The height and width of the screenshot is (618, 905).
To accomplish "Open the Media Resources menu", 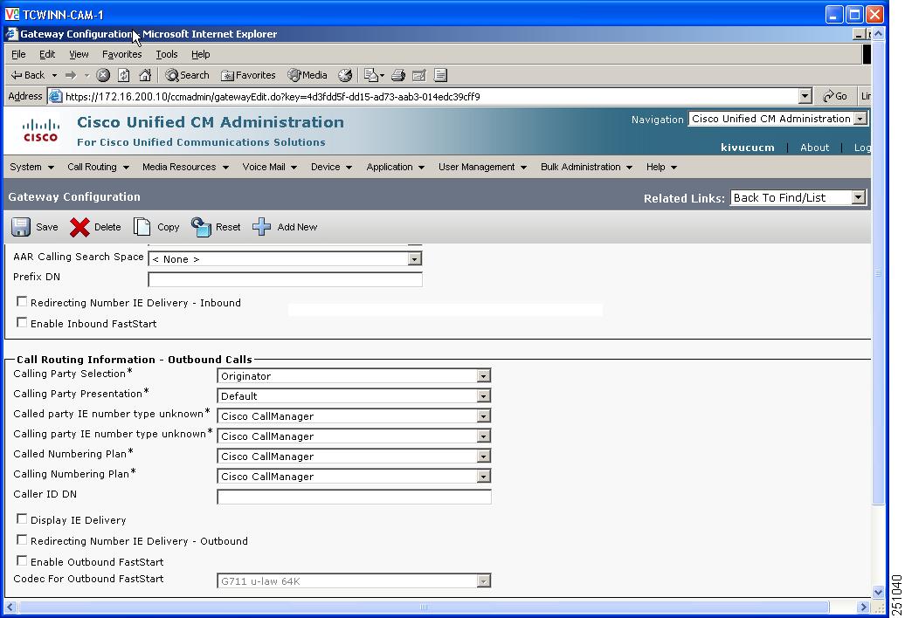I will (185, 167).
